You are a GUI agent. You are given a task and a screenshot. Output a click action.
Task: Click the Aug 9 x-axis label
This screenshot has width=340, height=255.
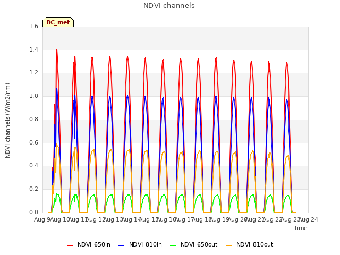pyautogui.click(x=42, y=219)
